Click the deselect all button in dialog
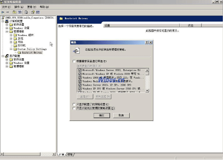Image resolution: width=223 pixels, height=160 pixels. click(x=103, y=97)
